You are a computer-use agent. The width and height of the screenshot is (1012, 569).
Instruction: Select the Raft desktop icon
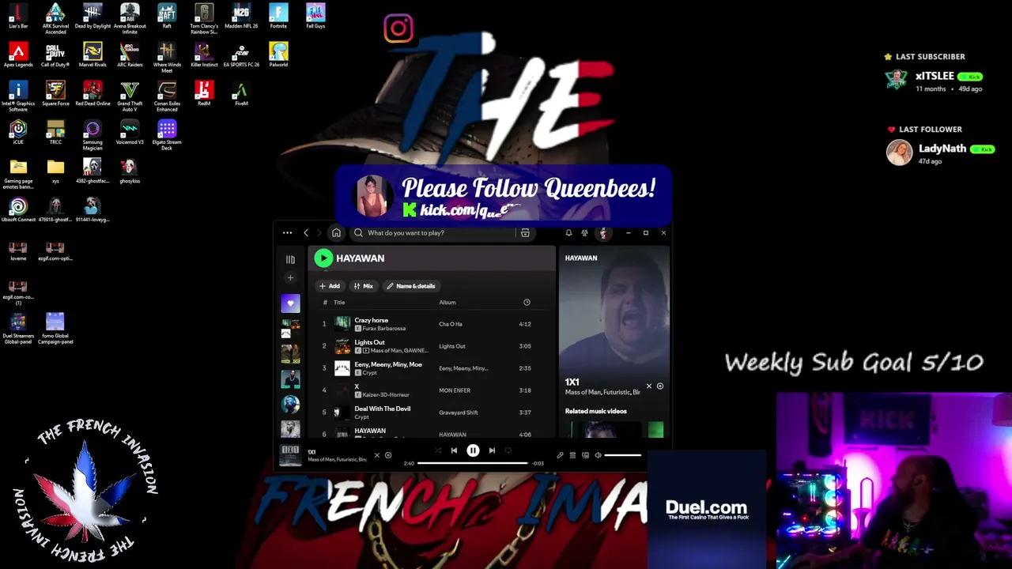167,17
